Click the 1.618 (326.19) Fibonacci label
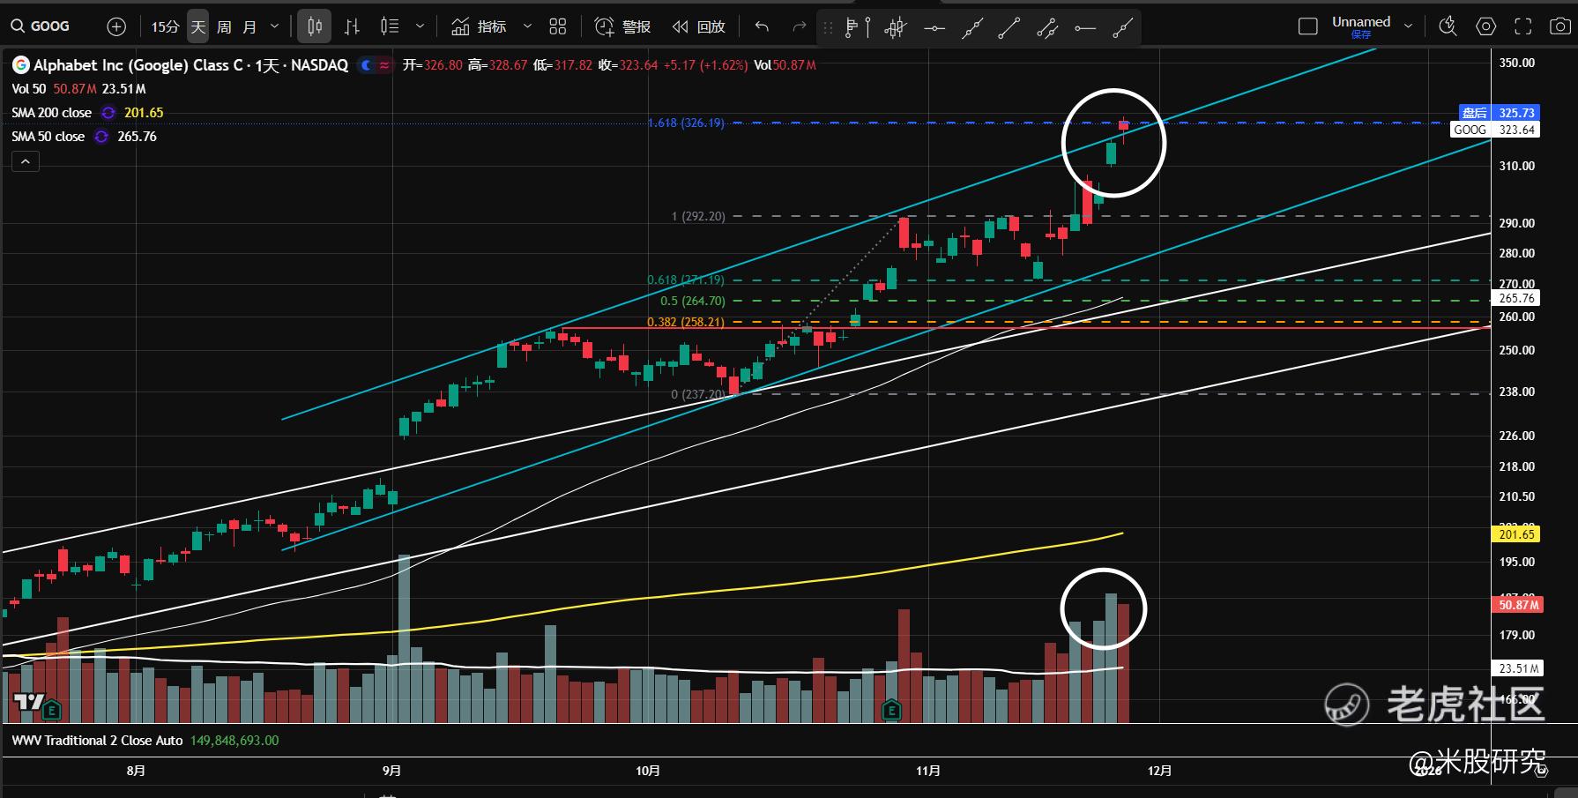 pyautogui.click(x=686, y=123)
